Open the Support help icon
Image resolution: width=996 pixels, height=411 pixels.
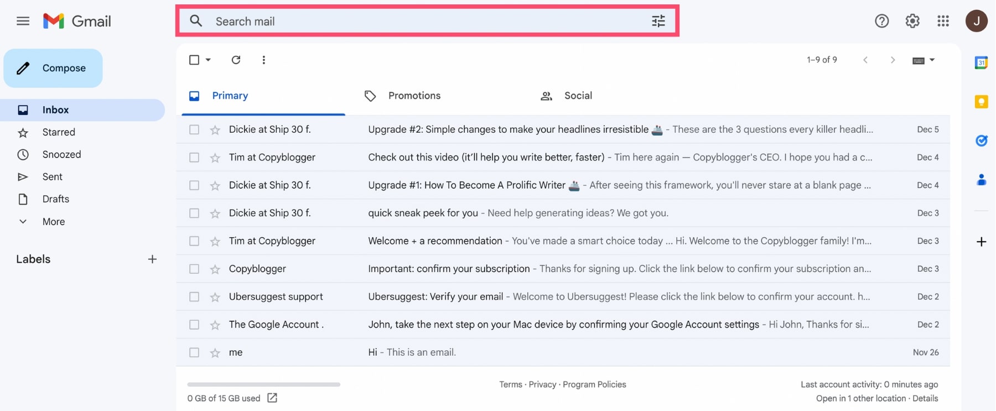point(881,21)
